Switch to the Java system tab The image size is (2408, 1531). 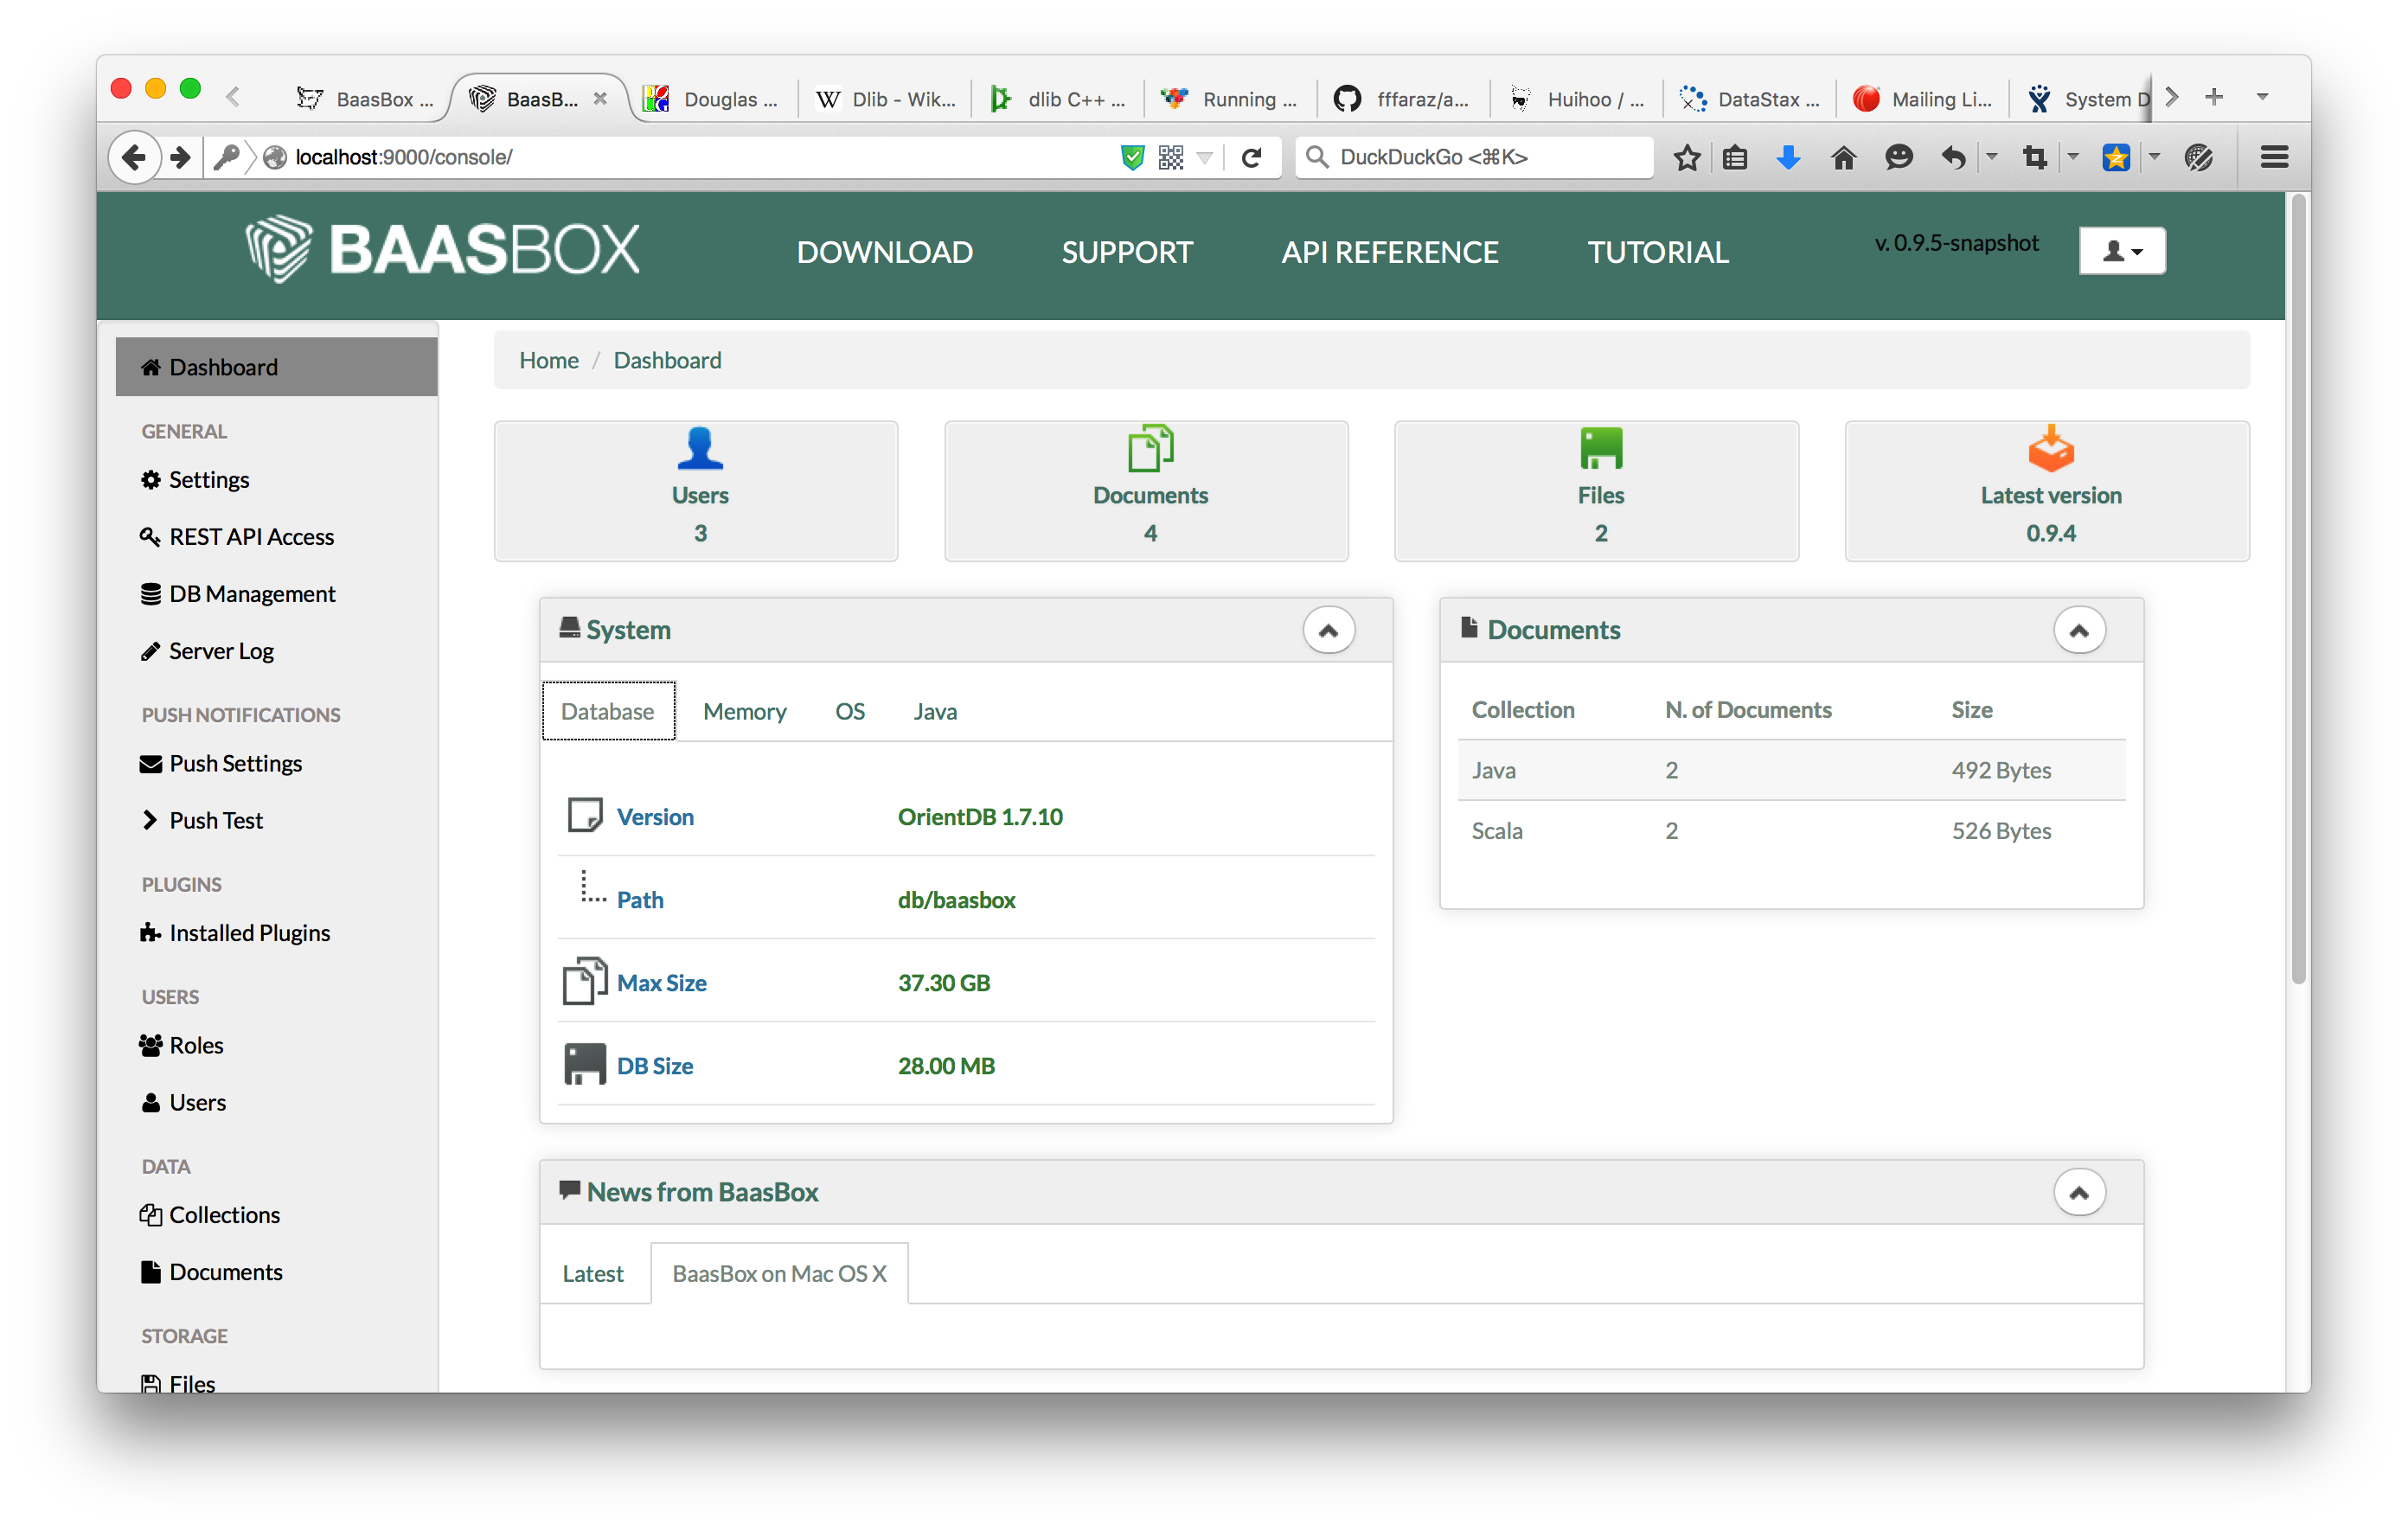934,711
